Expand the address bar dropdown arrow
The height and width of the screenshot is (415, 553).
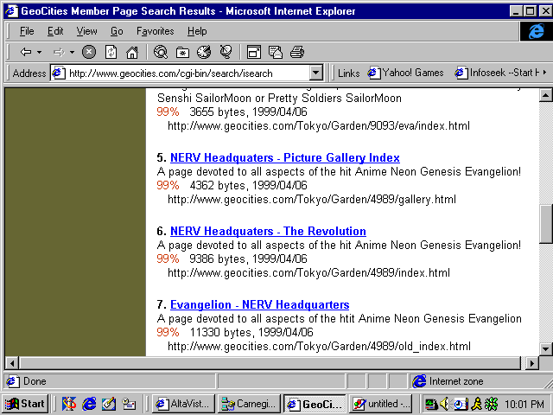click(315, 73)
